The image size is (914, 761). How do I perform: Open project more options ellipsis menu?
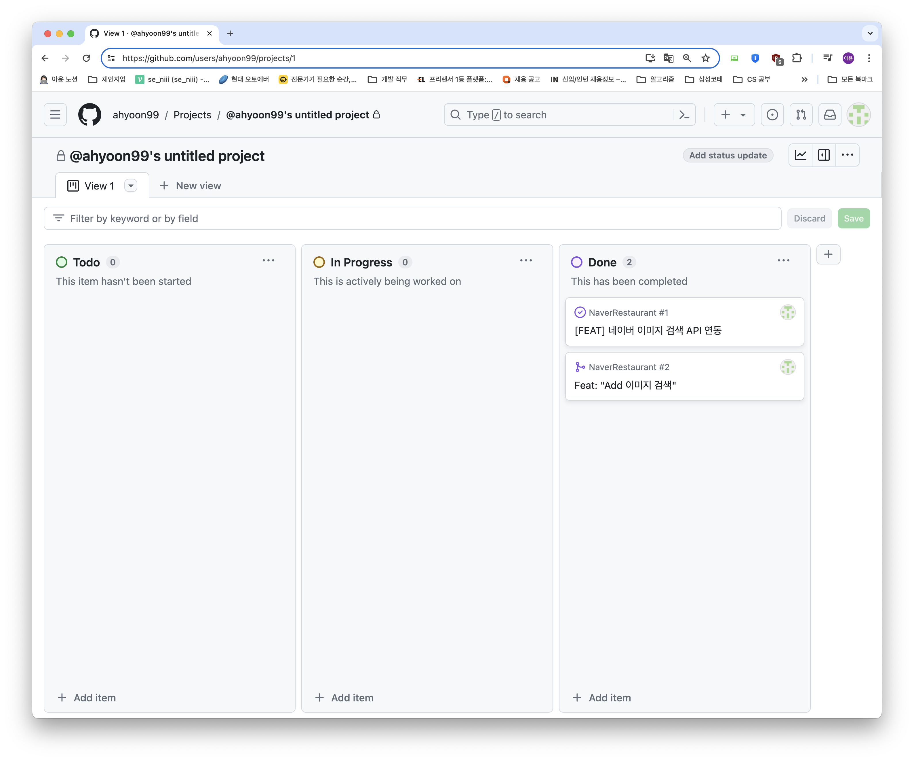coord(847,155)
